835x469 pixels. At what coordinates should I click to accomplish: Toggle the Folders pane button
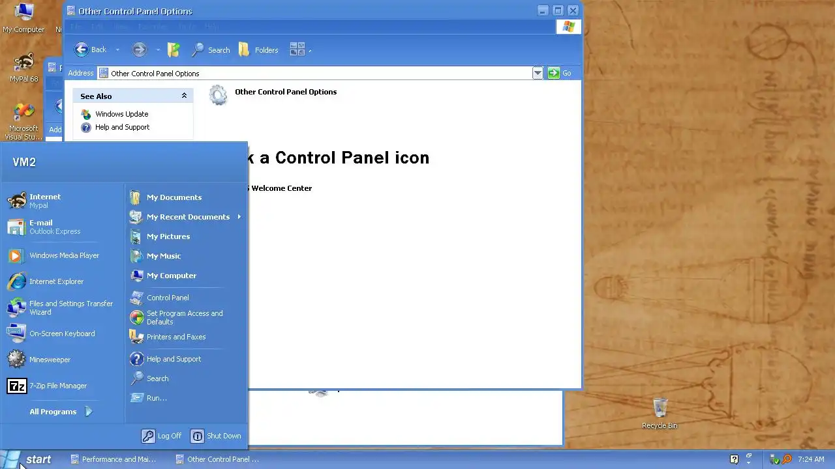tap(258, 50)
